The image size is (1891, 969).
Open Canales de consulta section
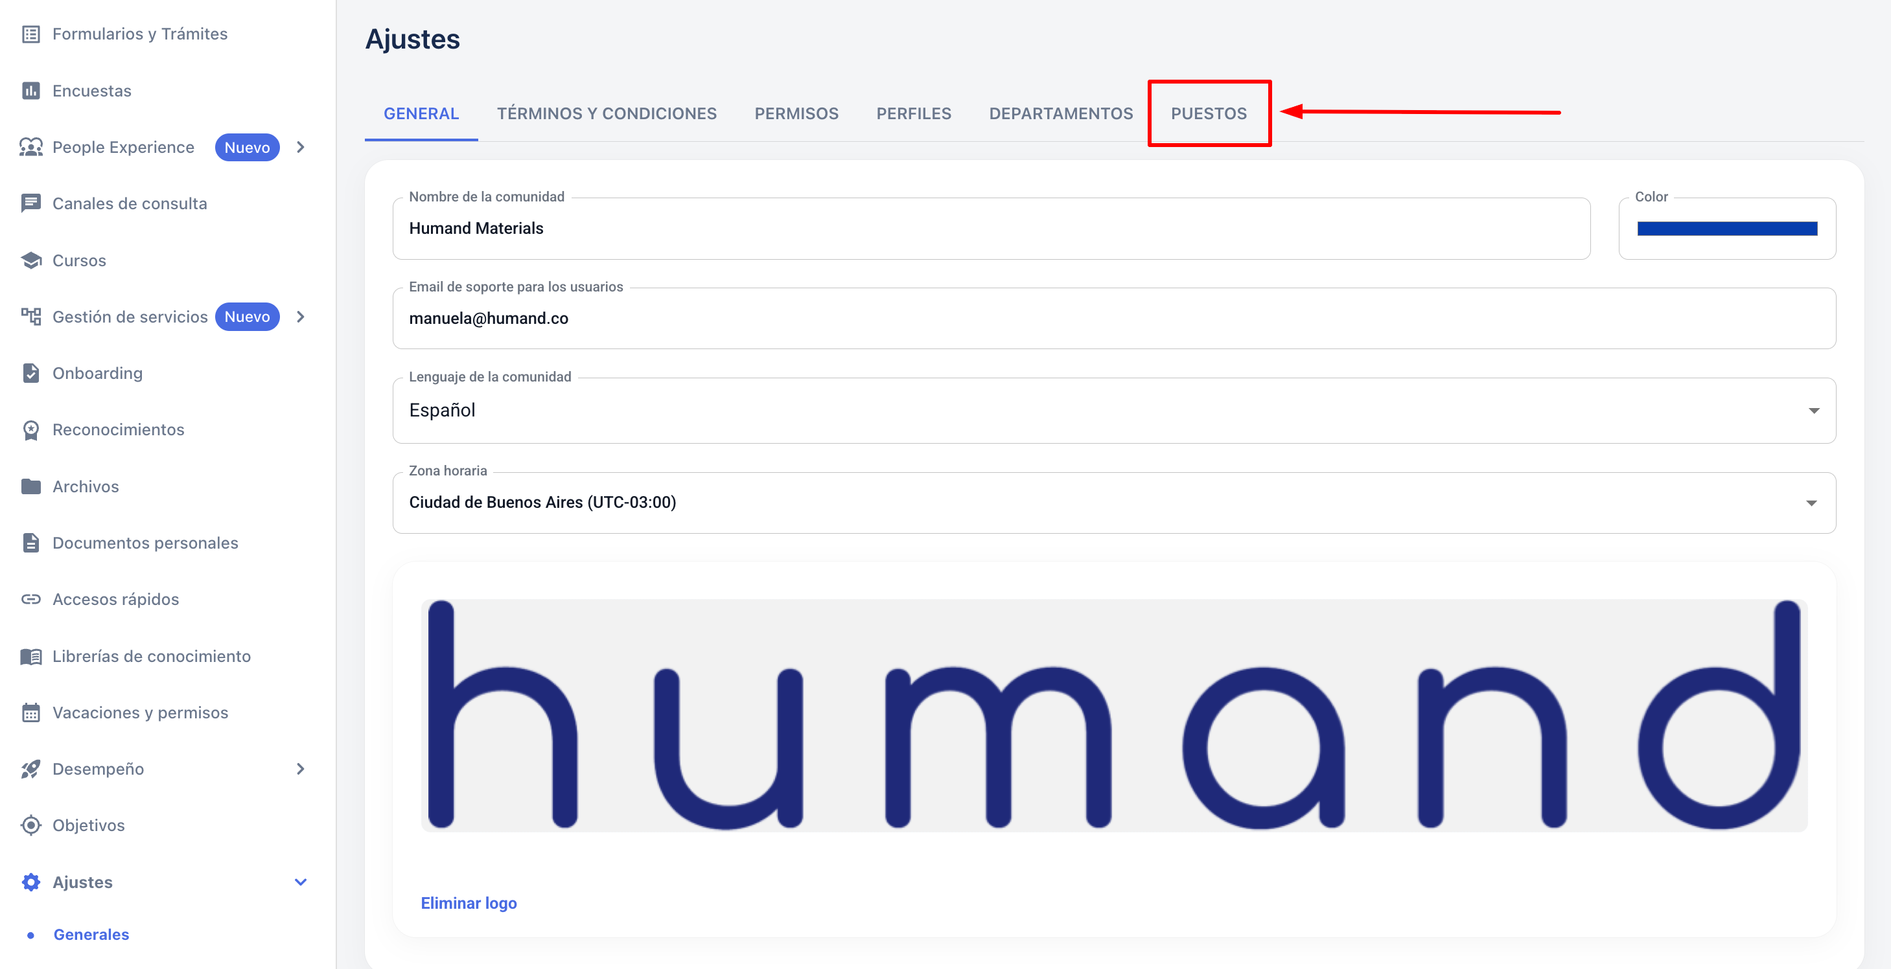coord(130,203)
